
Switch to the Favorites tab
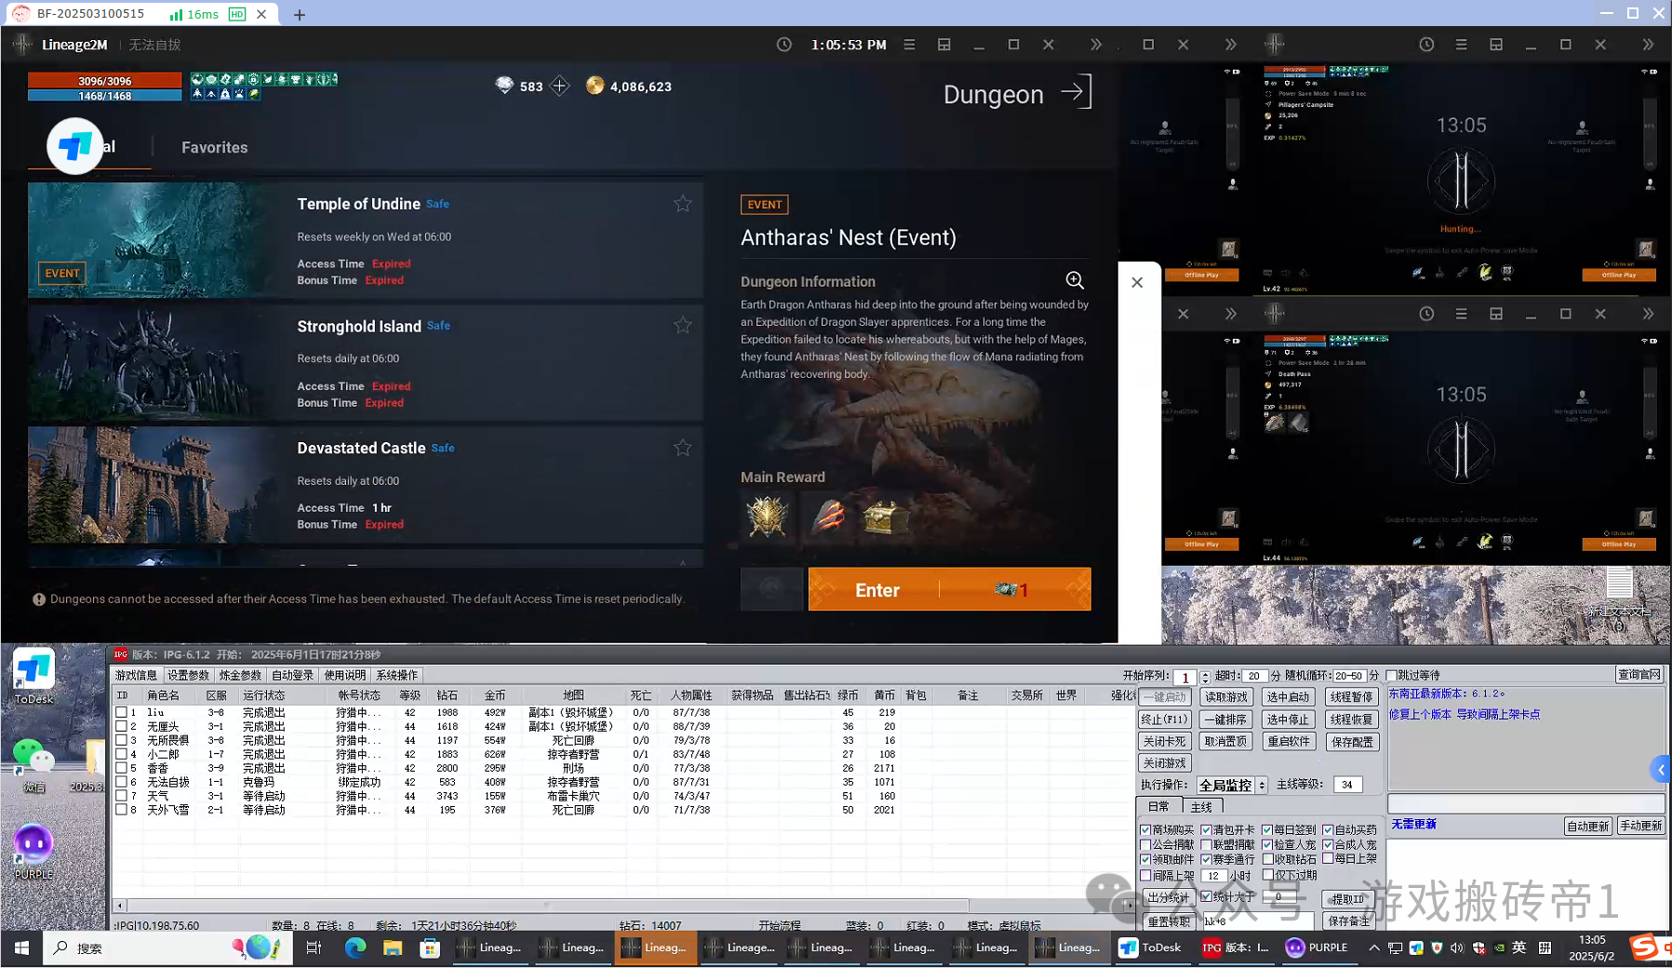[214, 148]
